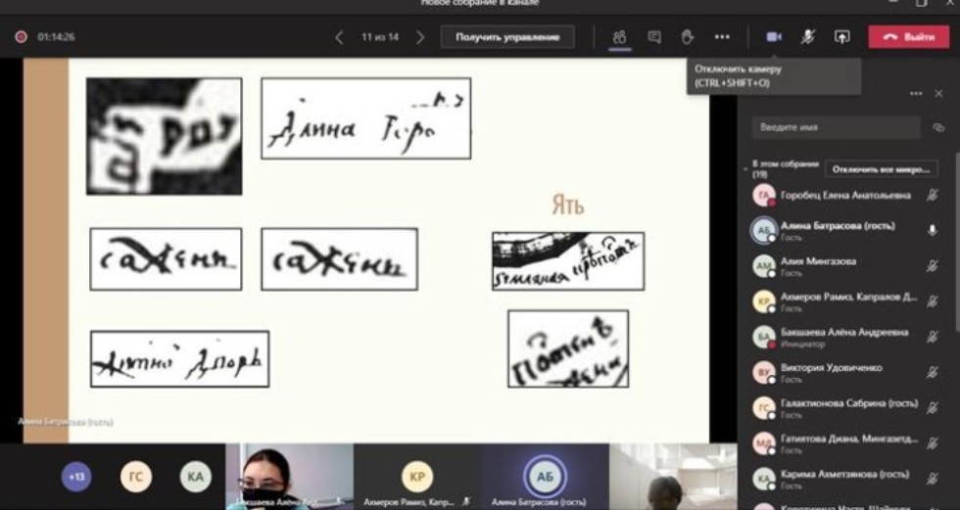Screen dimensions: 960x510
Task: Click the 'Введите имя' search field
Action: pyautogui.click(x=835, y=127)
